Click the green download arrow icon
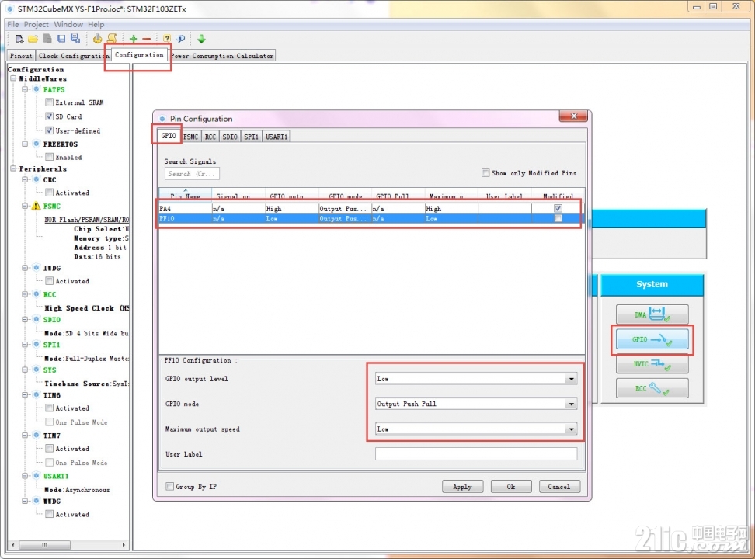This screenshot has height=559, width=755. (x=201, y=39)
